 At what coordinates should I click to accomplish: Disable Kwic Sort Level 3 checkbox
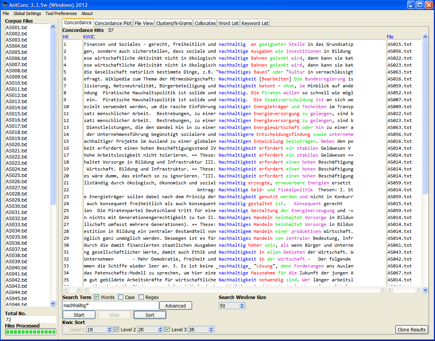click(167, 329)
